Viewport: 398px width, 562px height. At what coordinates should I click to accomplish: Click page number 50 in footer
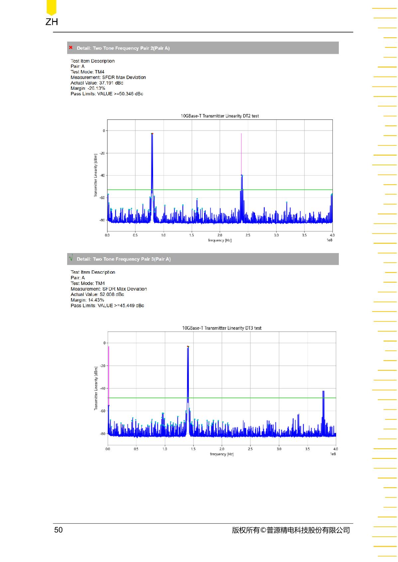point(59,530)
